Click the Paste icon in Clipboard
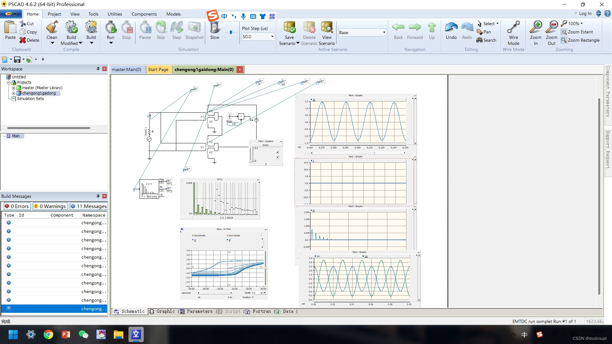This screenshot has width=612, height=344. [x=10, y=27]
